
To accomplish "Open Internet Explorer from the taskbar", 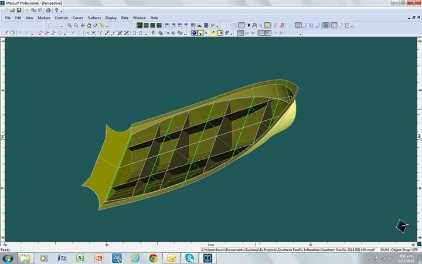I will click(x=135, y=258).
